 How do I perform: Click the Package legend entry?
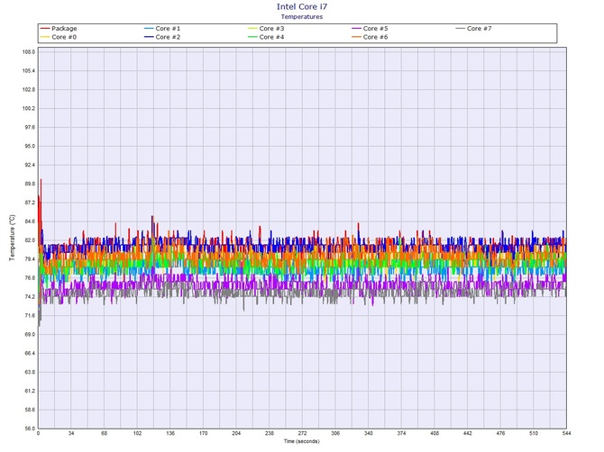(x=59, y=29)
